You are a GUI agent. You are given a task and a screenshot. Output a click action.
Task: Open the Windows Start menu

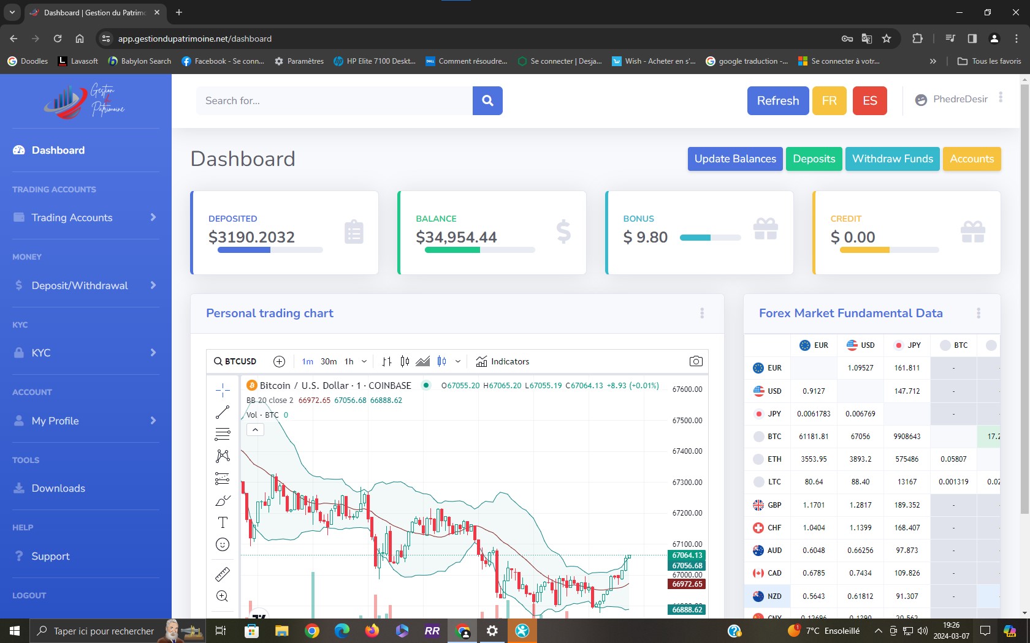click(x=15, y=631)
